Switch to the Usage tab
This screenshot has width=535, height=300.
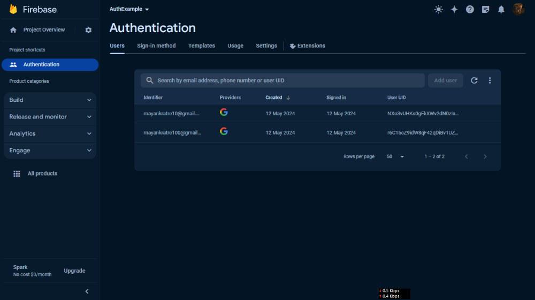coord(235,46)
